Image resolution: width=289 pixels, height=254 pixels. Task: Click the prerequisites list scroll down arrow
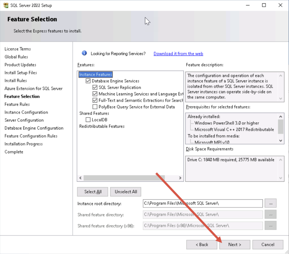(x=281, y=140)
